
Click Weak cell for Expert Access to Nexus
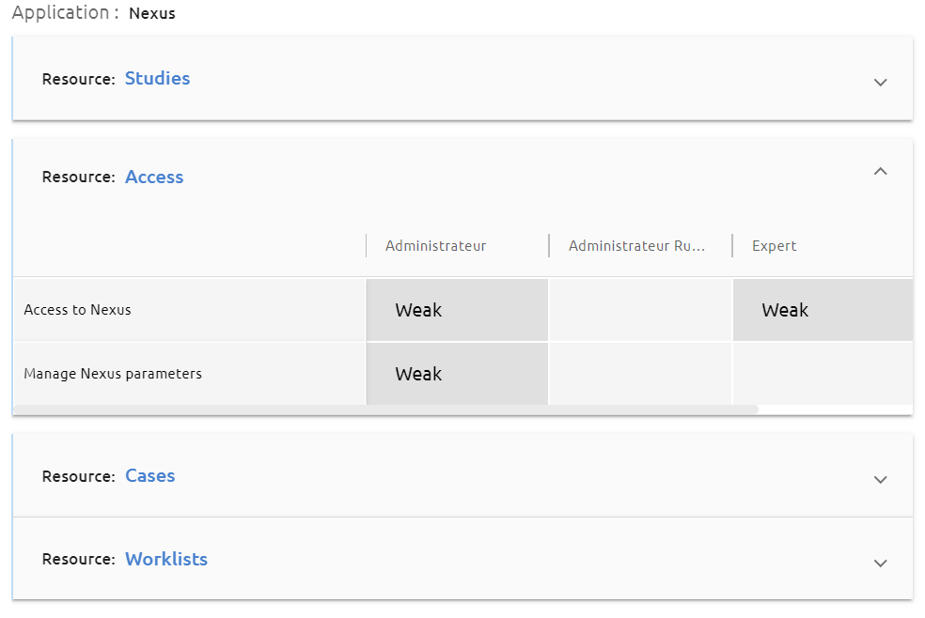[823, 310]
